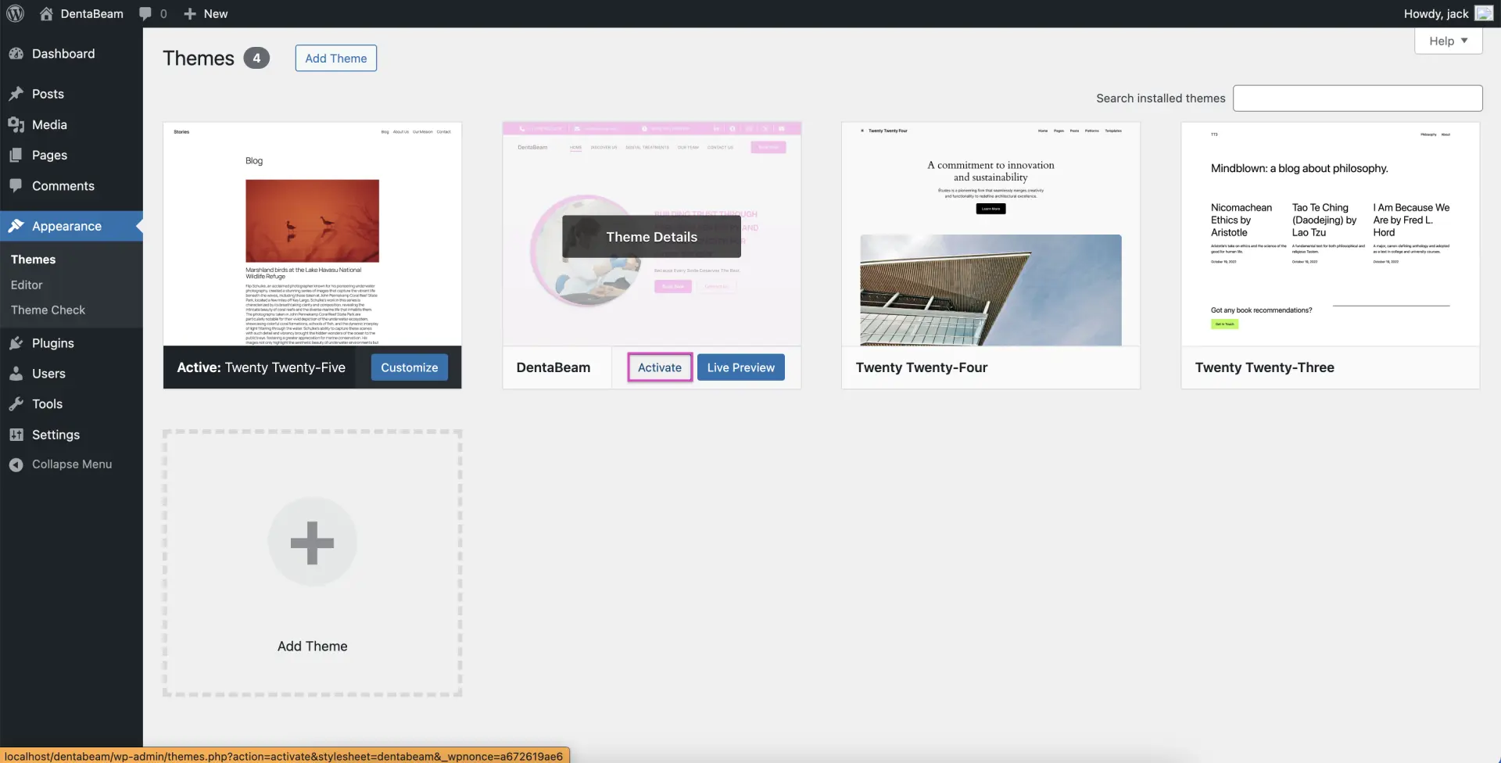The width and height of the screenshot is (1501, 763).
Task: Click the Tools wrench icon
Action: coord(16,404)
